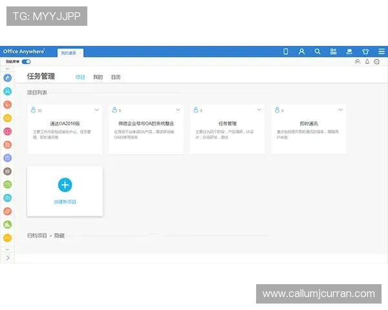The height and width of the screenshot is (310, 388).
Task: Click the brown sidebar icon
Action: click(x=7, y=171)
